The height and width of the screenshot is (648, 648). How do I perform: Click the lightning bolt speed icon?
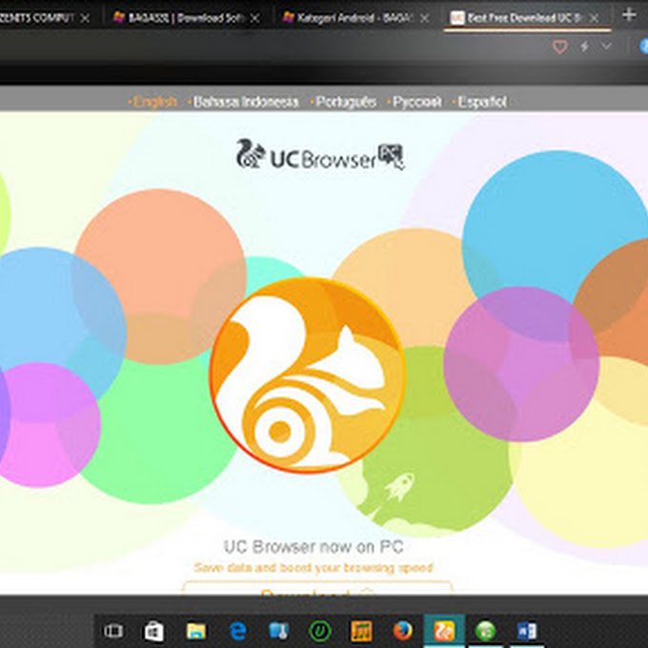point(584,47)
